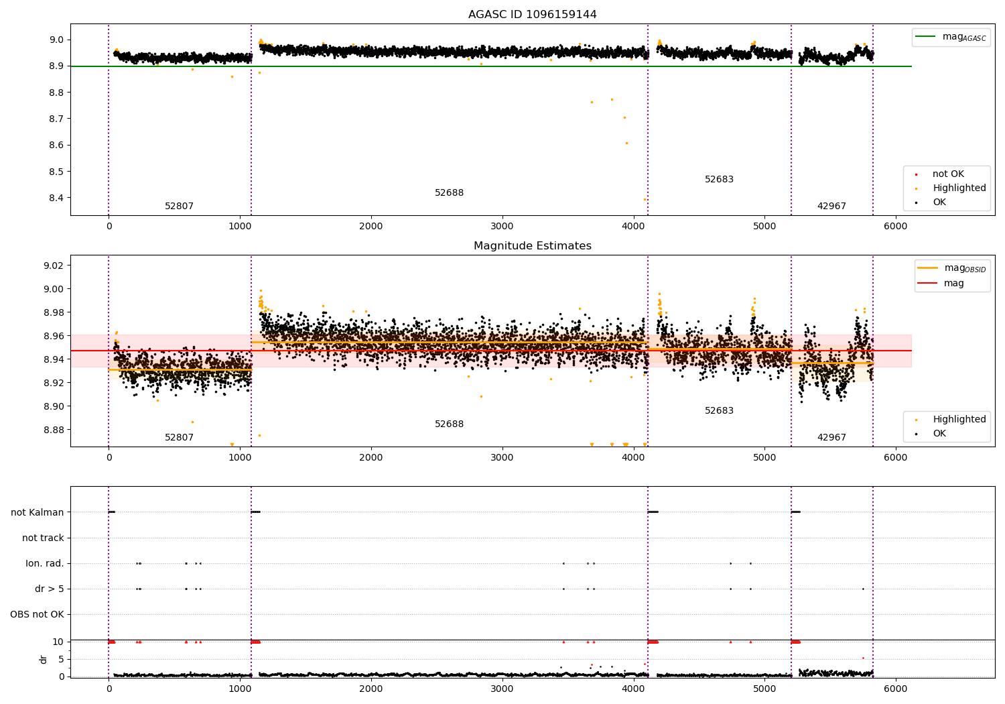This screenshot has height=704, width=1005.
Task: Click 'OK' legend entry in Magnitude Estimates plot
Action: coord(939,433)
